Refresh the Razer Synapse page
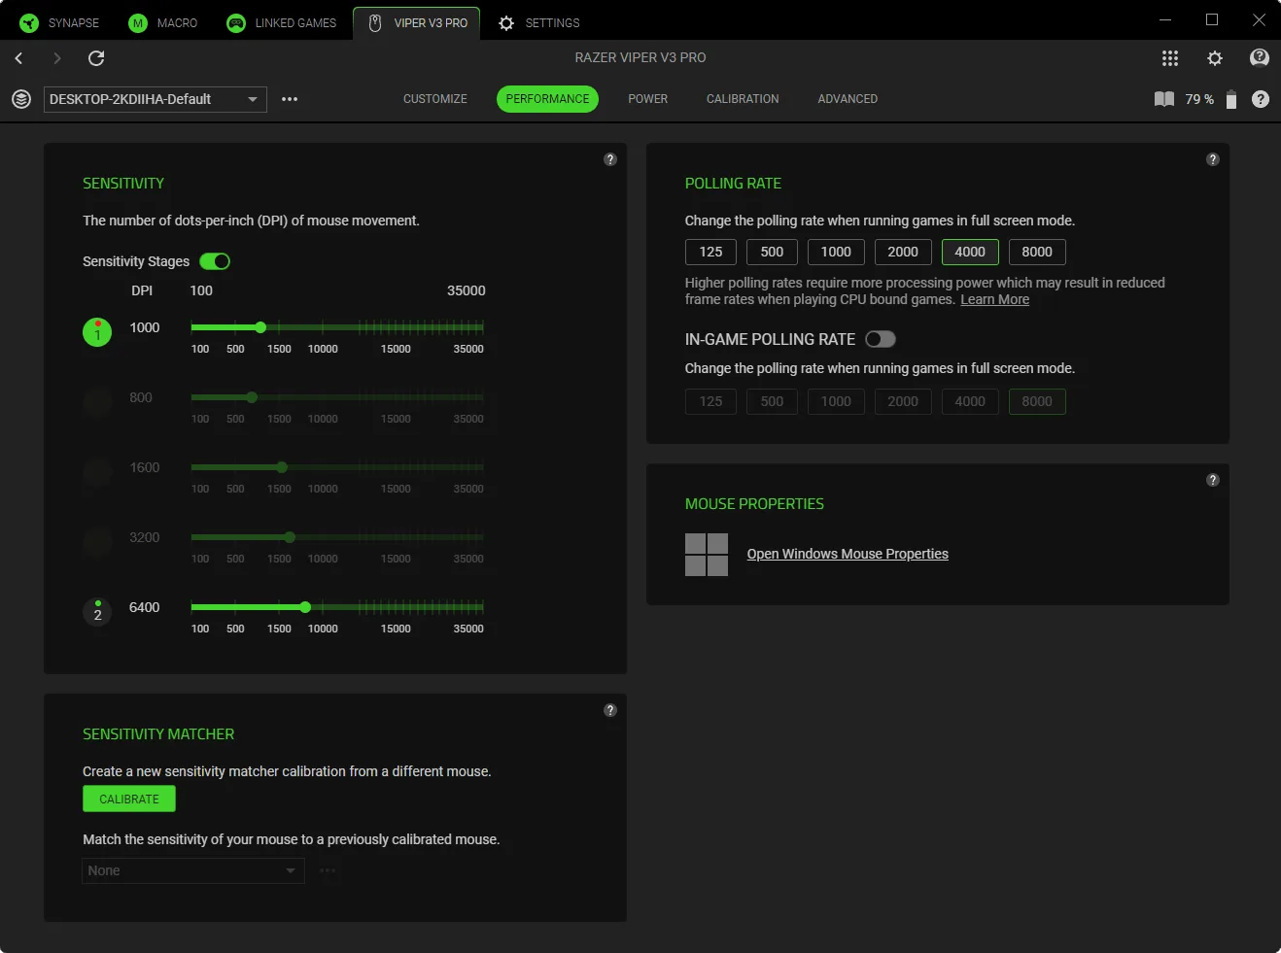 (x=96, y=58)
